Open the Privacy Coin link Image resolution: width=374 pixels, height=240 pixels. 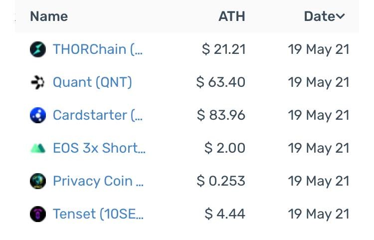pos(98,181)
